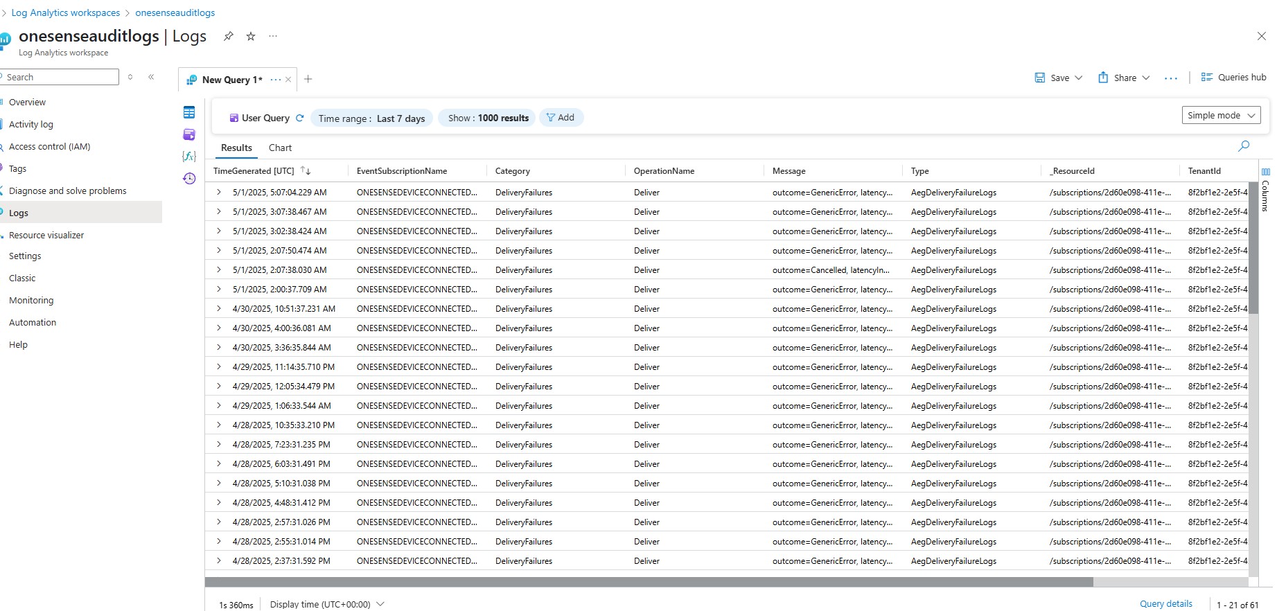Collapse the left navigation menu
The height and width of the screenshot is (611, 1286).
(x=151, y=77)
